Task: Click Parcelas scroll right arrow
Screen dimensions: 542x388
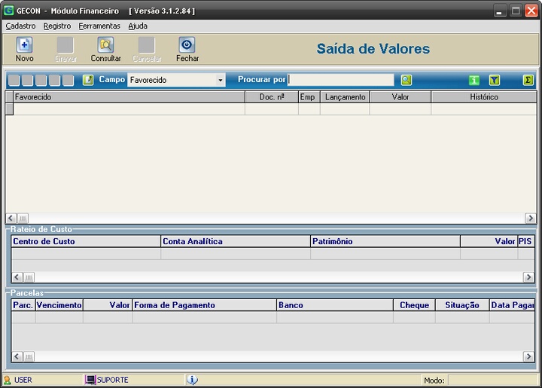Action: (528, 356)
